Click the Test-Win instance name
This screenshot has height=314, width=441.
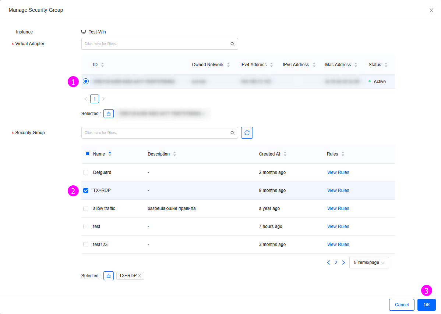(x=97, y=32)
